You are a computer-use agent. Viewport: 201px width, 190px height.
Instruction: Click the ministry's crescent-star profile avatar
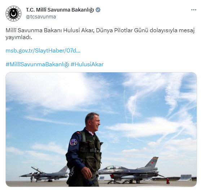click(13, 13)
